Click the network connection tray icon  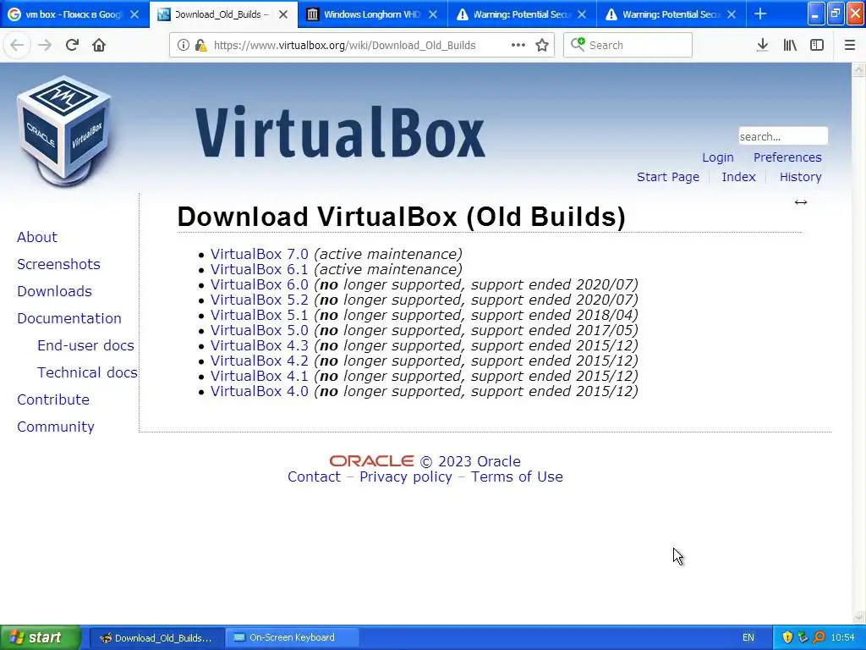point(803,637)
